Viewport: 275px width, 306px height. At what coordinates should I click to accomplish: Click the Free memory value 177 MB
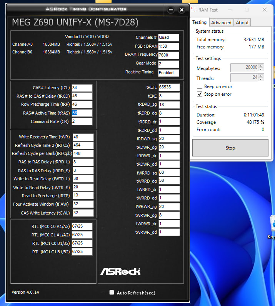click(x=257, y=47)
